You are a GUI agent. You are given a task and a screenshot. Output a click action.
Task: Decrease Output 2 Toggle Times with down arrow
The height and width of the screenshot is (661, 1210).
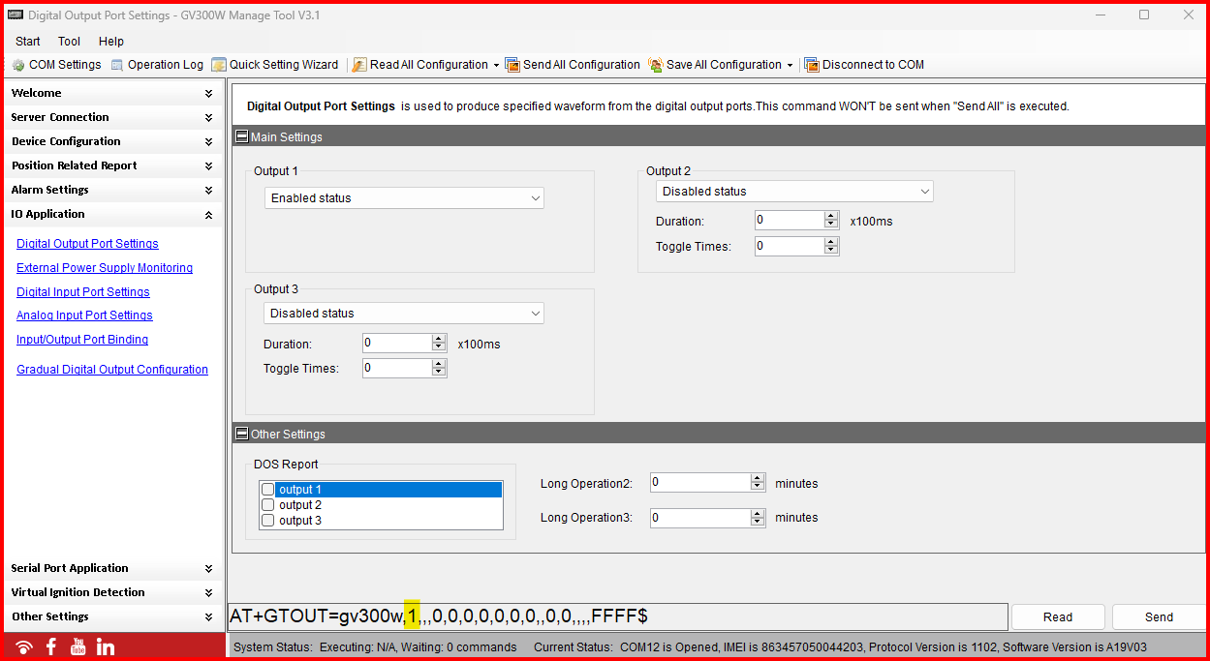coord(831,251)
